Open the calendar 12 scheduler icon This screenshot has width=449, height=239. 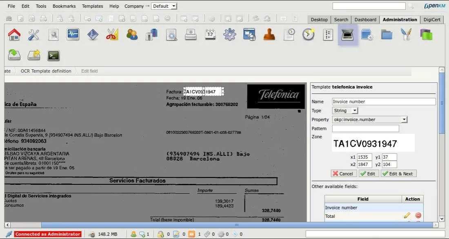coord(210,35)
